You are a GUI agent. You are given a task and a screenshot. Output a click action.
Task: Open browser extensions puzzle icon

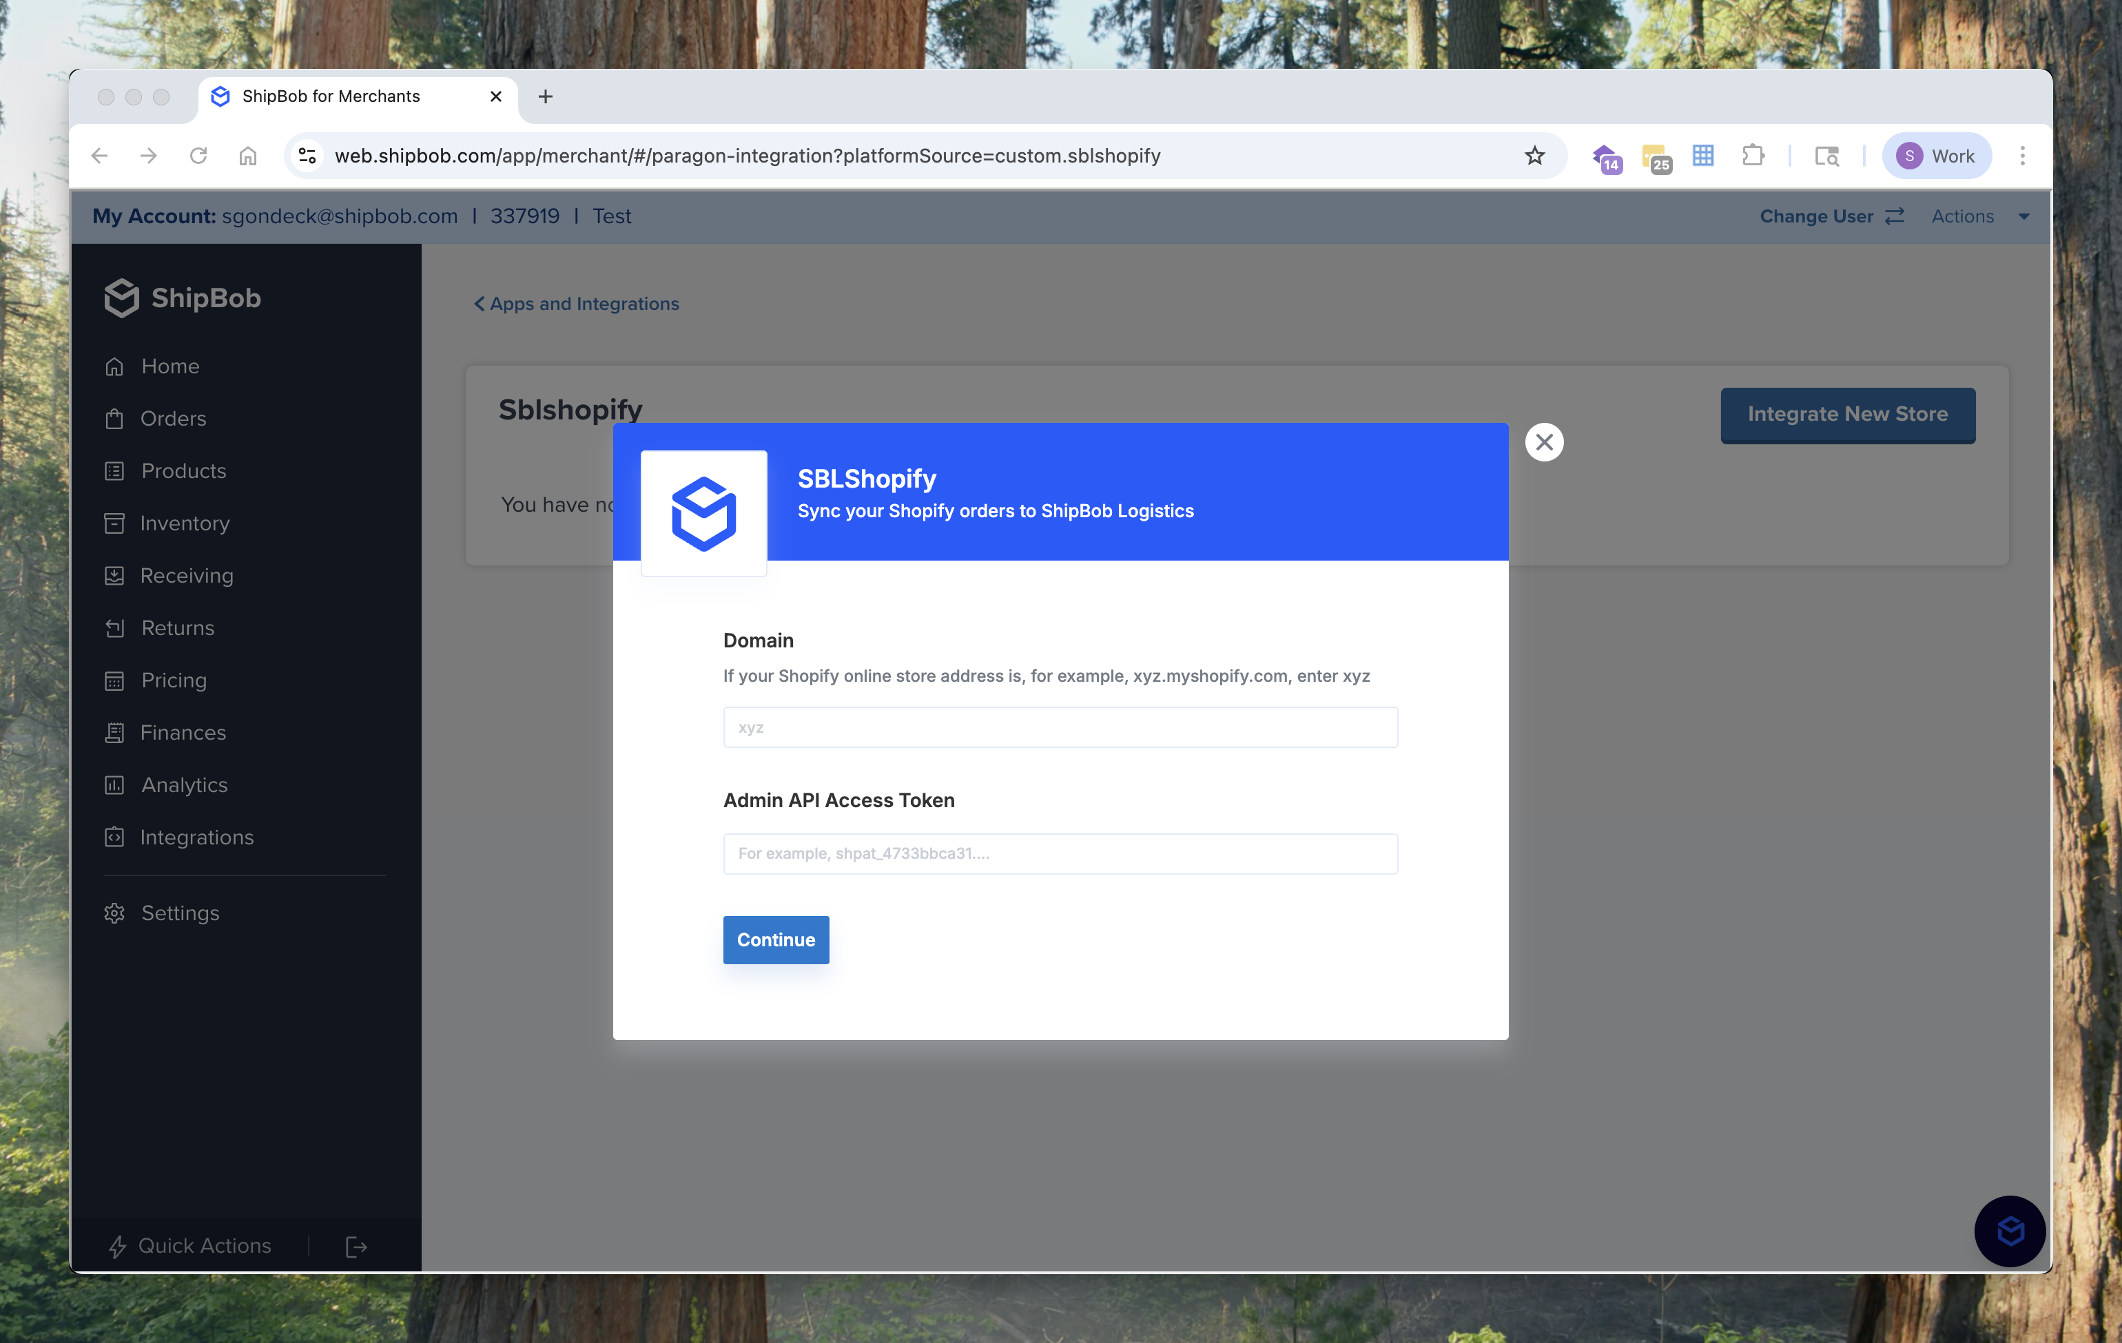click(1753, 156)
